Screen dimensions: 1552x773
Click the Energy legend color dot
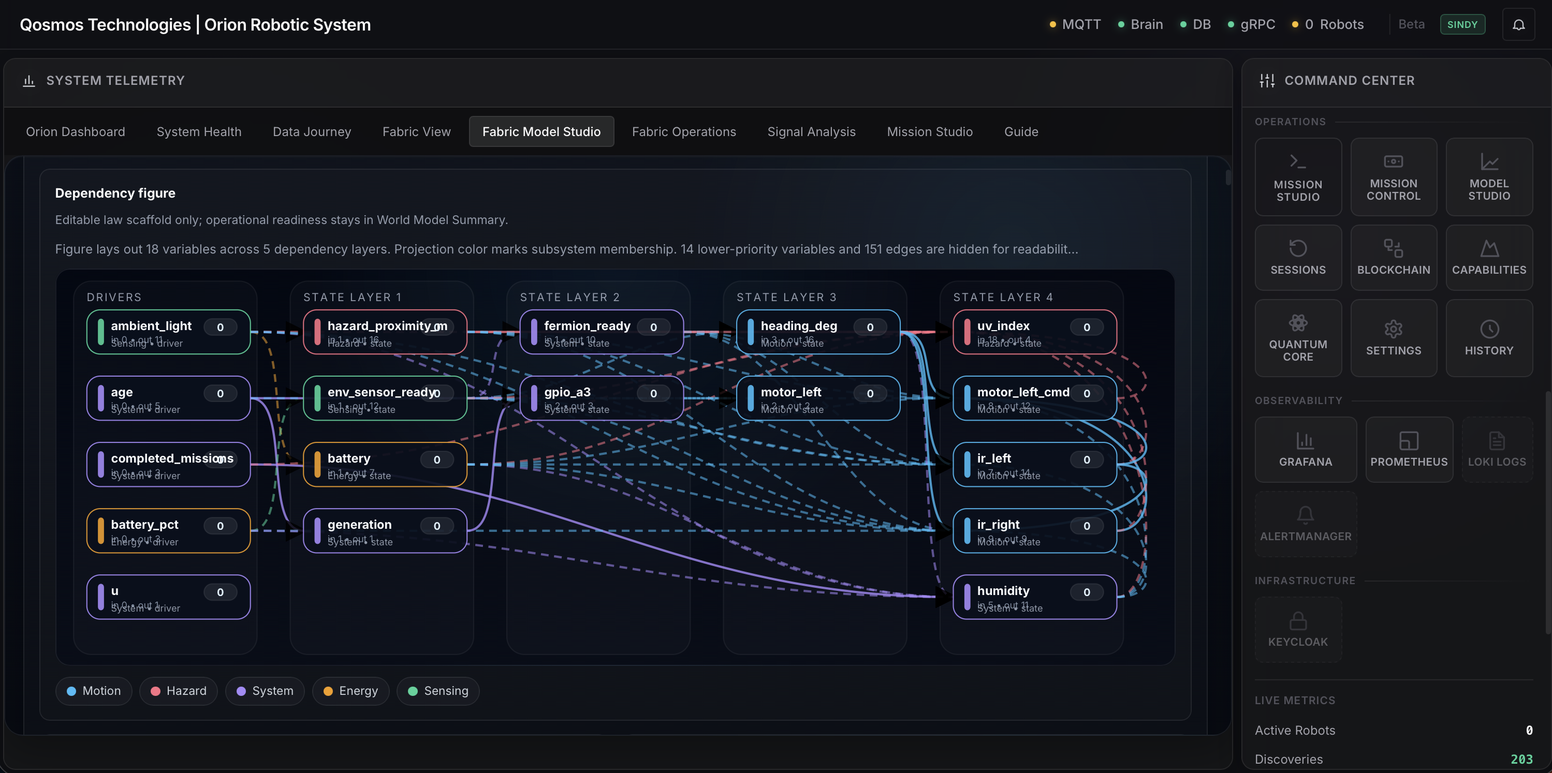328,691
